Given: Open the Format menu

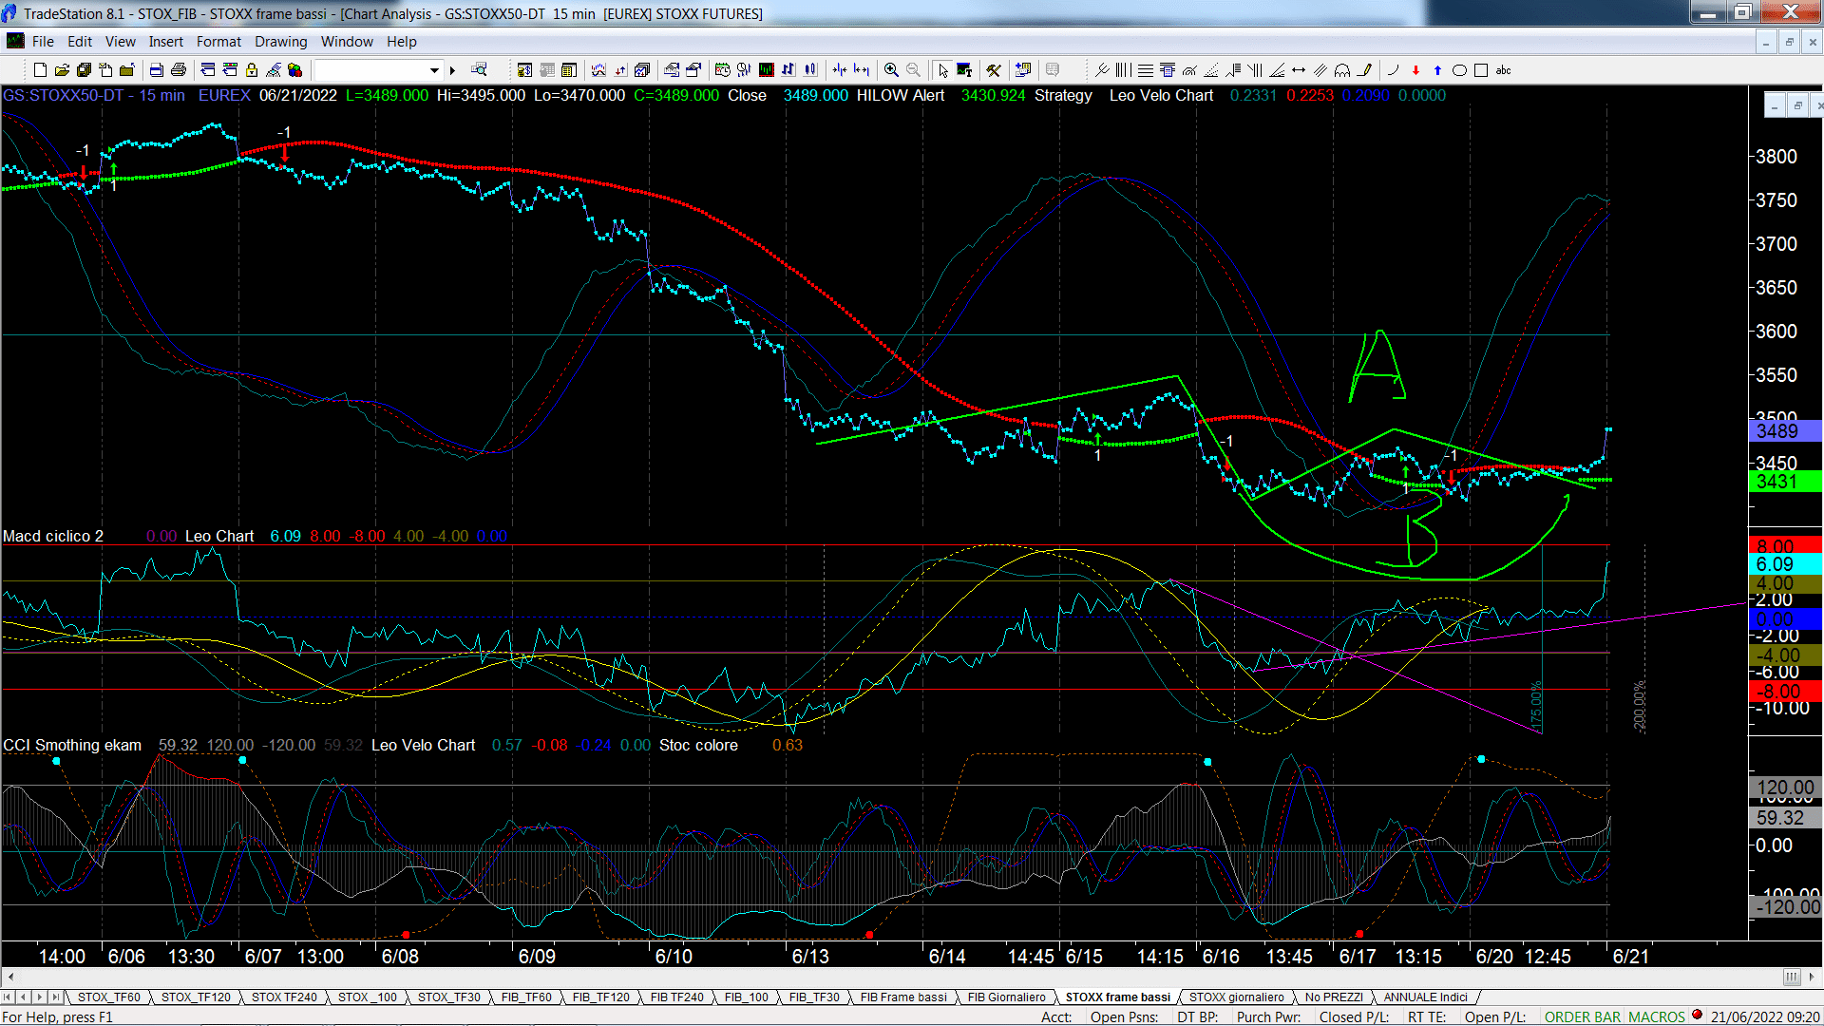Looking at the screenshot, I should click(218, 42).
